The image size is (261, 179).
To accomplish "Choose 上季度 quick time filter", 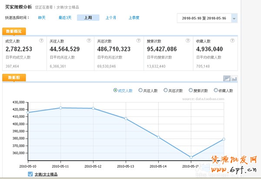I will tap(134, 18).
